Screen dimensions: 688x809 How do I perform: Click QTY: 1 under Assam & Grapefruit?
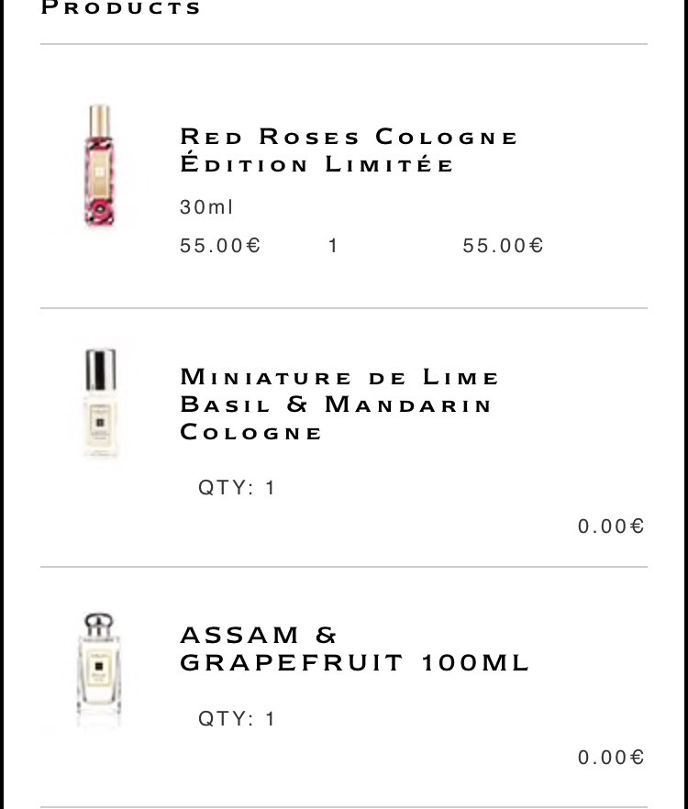click(x=237, y=719)
